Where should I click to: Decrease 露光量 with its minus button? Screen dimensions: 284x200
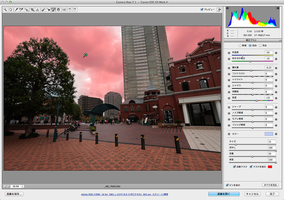point(229,68)
